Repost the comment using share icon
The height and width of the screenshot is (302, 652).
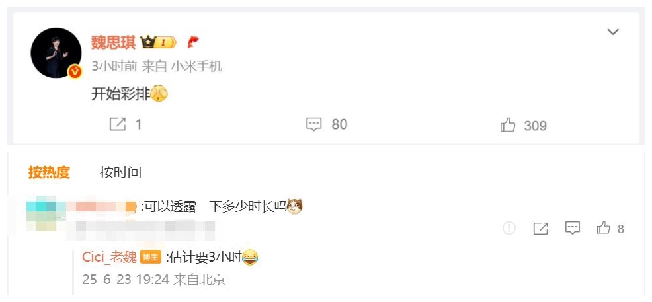coord(540,228)
